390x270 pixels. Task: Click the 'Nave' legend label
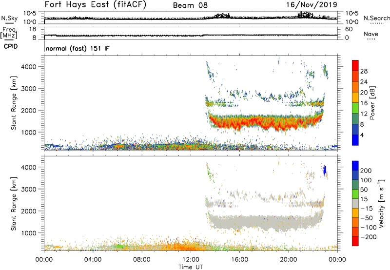pos(371,34)
